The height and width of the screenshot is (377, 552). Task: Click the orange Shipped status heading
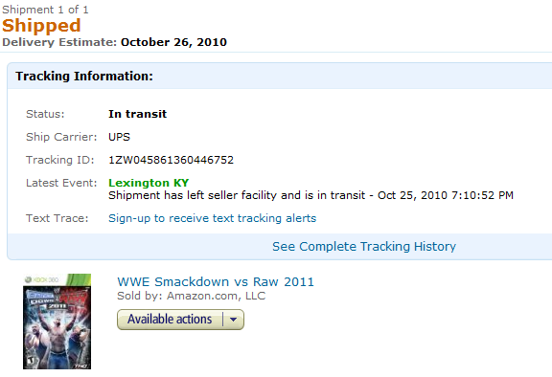[x=41, y=26]
